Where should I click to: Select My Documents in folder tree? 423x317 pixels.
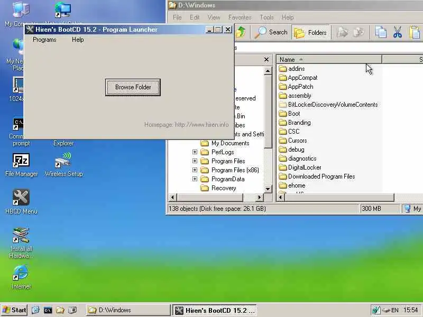(225, 143)
